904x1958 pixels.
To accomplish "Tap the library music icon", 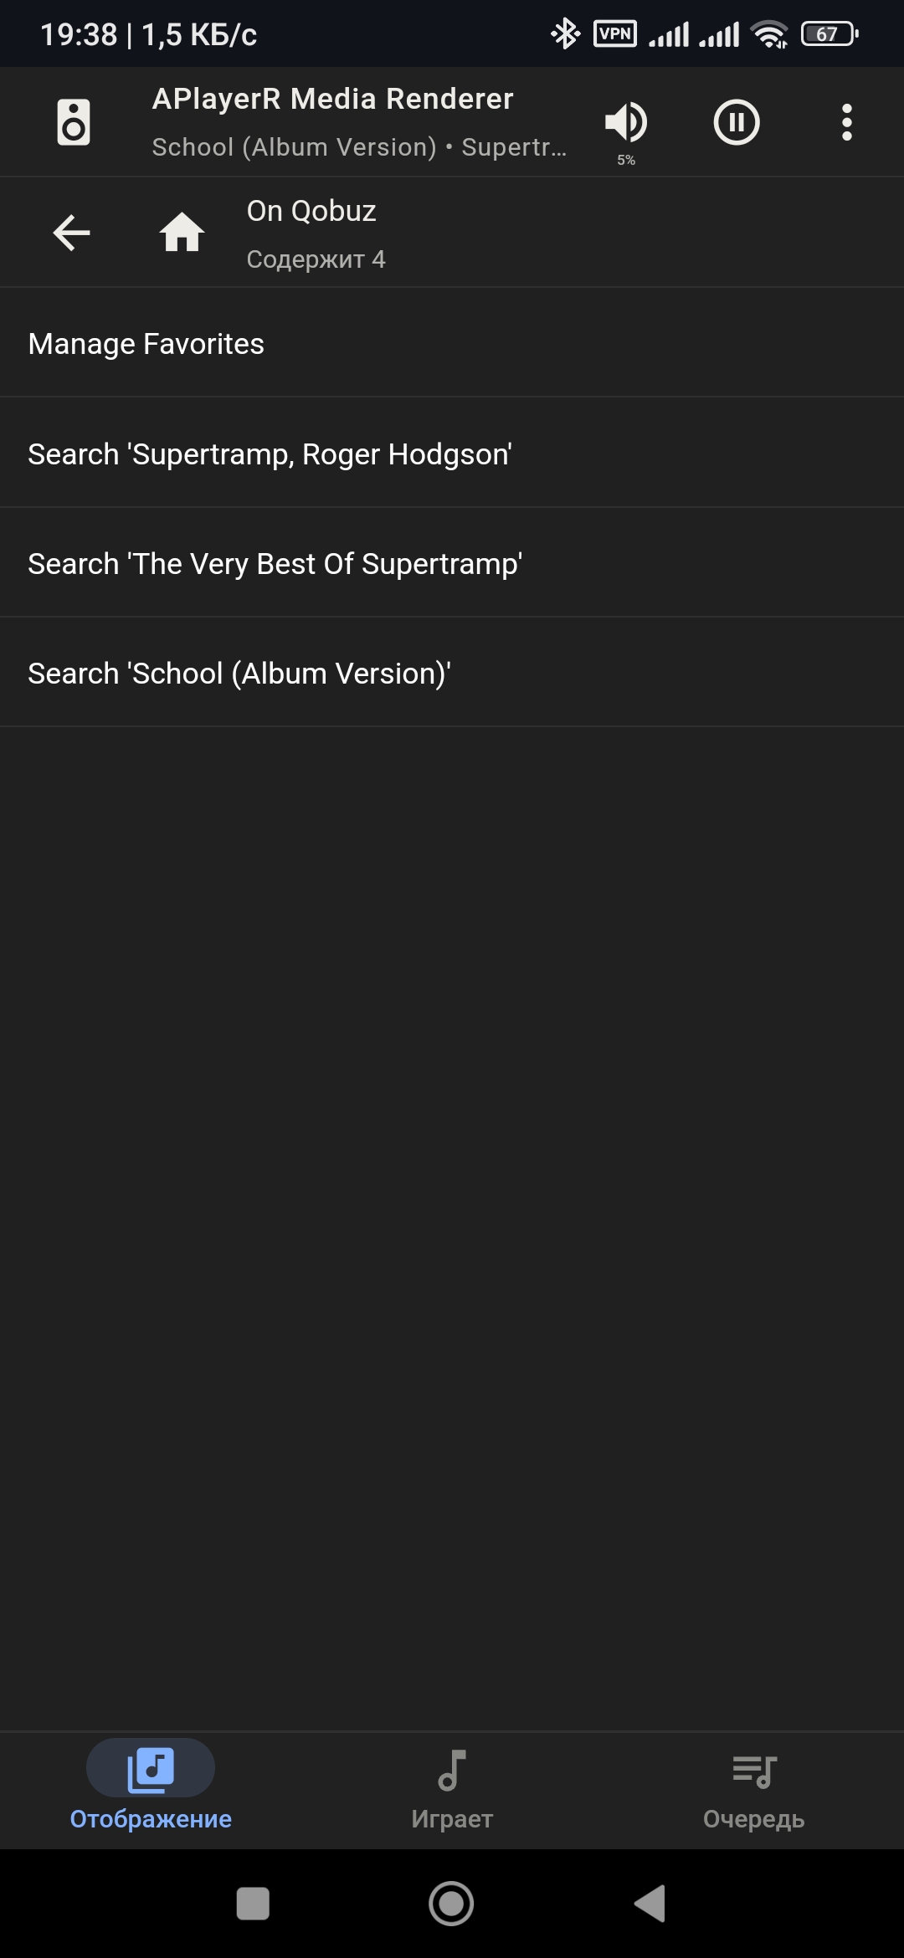I will coord(151,1769).
